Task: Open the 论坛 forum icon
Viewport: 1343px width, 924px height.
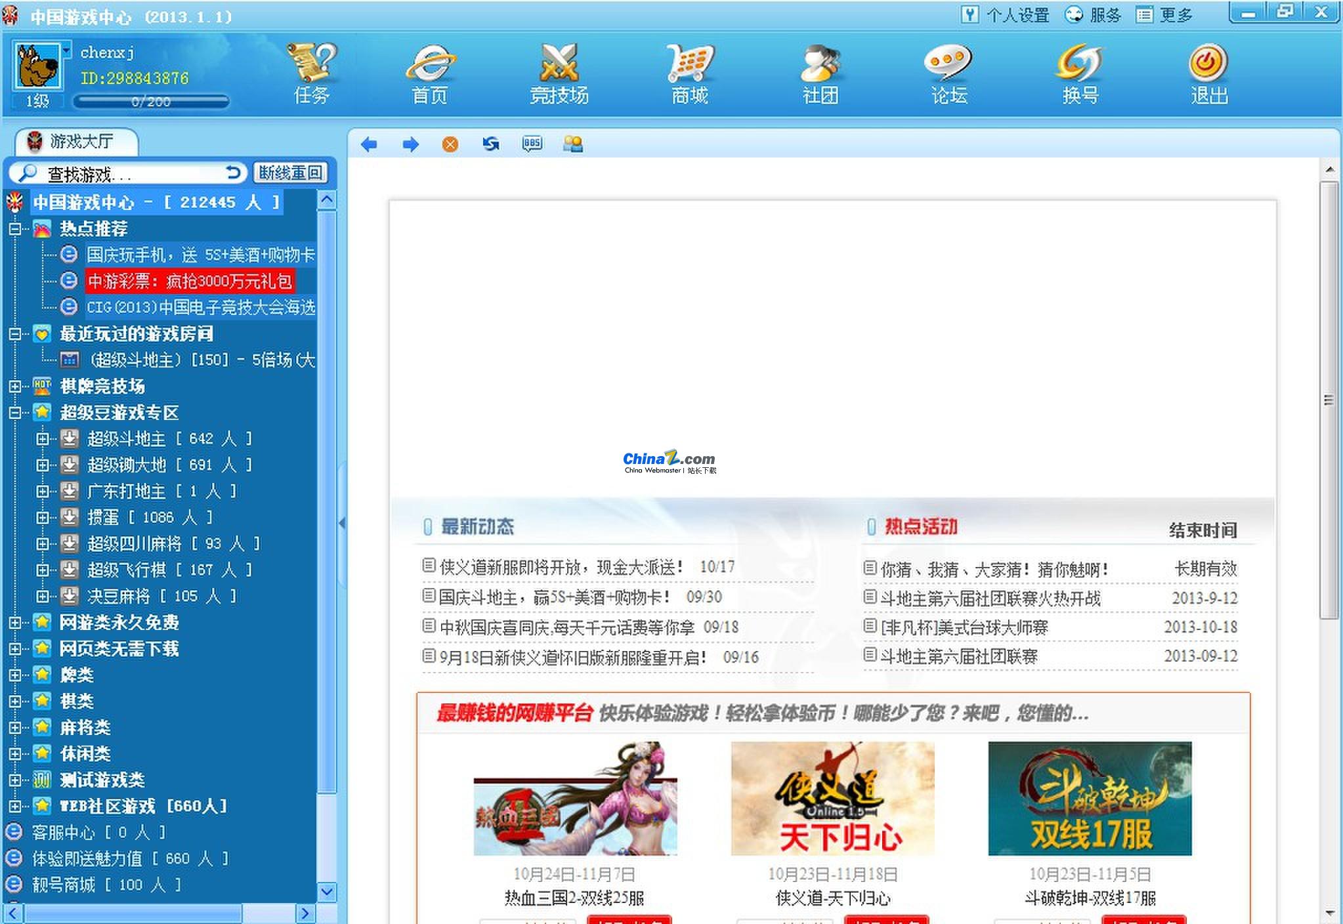Action: 949,64
